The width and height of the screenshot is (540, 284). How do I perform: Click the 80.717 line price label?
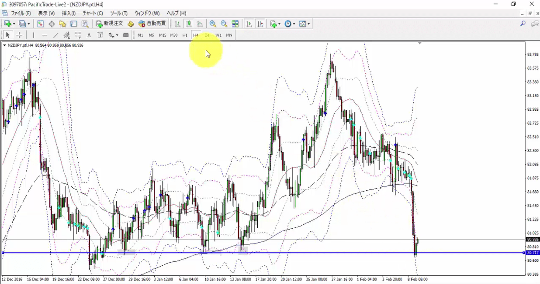tap(533, 253)
